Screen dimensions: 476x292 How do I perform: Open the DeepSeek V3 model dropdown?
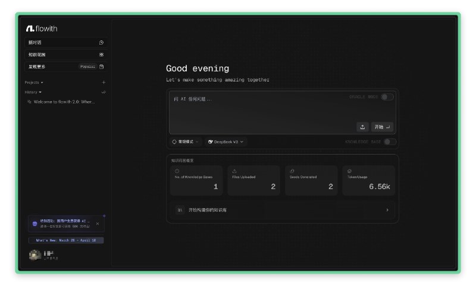226,142
